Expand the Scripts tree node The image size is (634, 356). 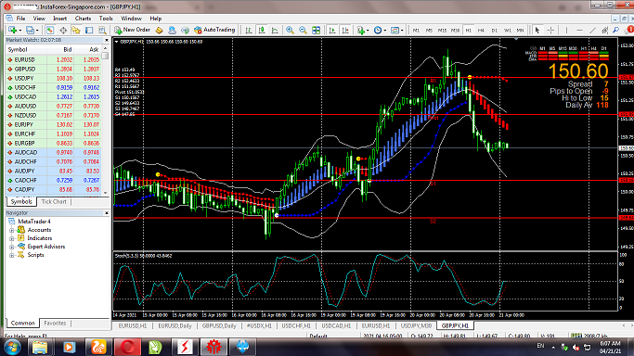pos(12,255)
